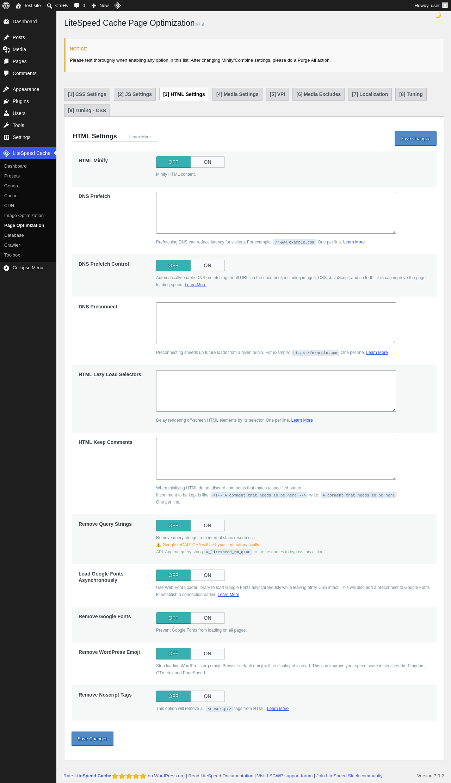Click the Collapse Menu arrow icon

click(x=6, y=268)
